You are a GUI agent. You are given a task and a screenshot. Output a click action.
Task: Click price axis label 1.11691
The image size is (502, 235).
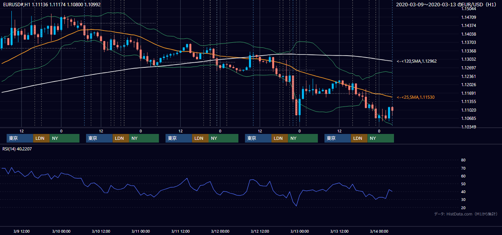click(469, 93)
